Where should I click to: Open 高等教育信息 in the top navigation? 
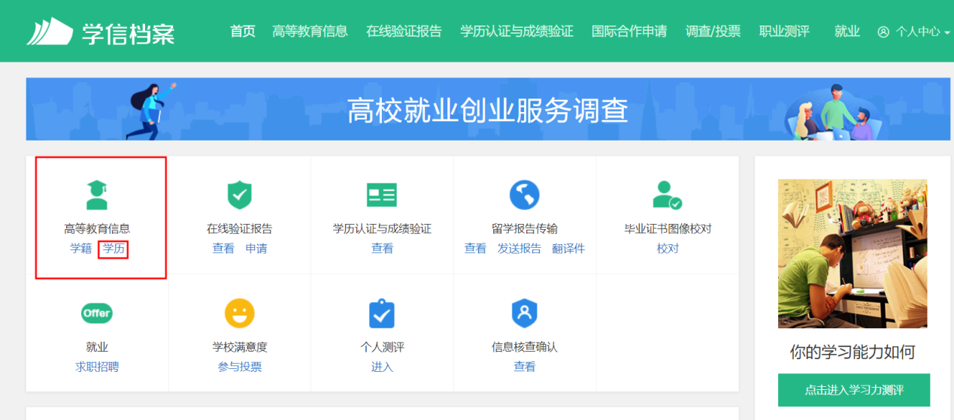(310, 31)
